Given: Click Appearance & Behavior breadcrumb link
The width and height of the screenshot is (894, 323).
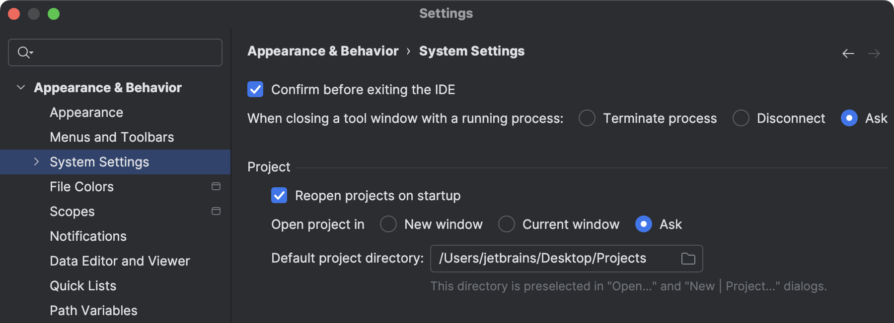Looking at the screenshot, I should click(323, 51).
